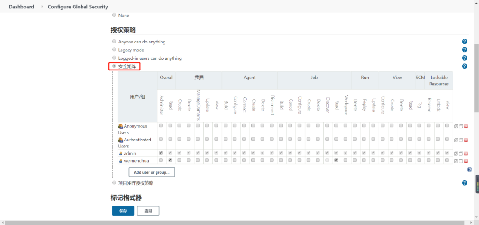Open help for 安全矩阵 option

click(x=465, y=66)
